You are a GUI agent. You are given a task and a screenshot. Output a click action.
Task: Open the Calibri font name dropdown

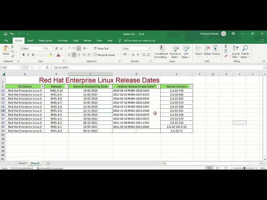[x=43, y=48]
